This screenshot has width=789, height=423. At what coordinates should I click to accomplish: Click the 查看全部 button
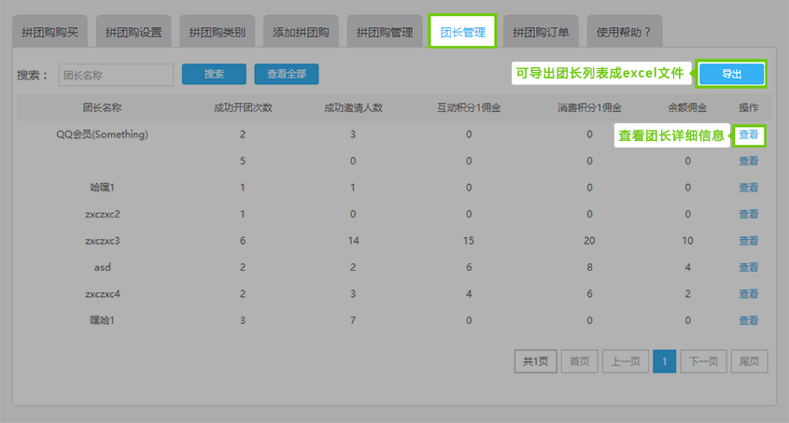click(287, 74)
